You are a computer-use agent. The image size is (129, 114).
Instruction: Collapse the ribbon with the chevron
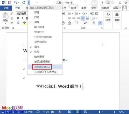(126, 28)
